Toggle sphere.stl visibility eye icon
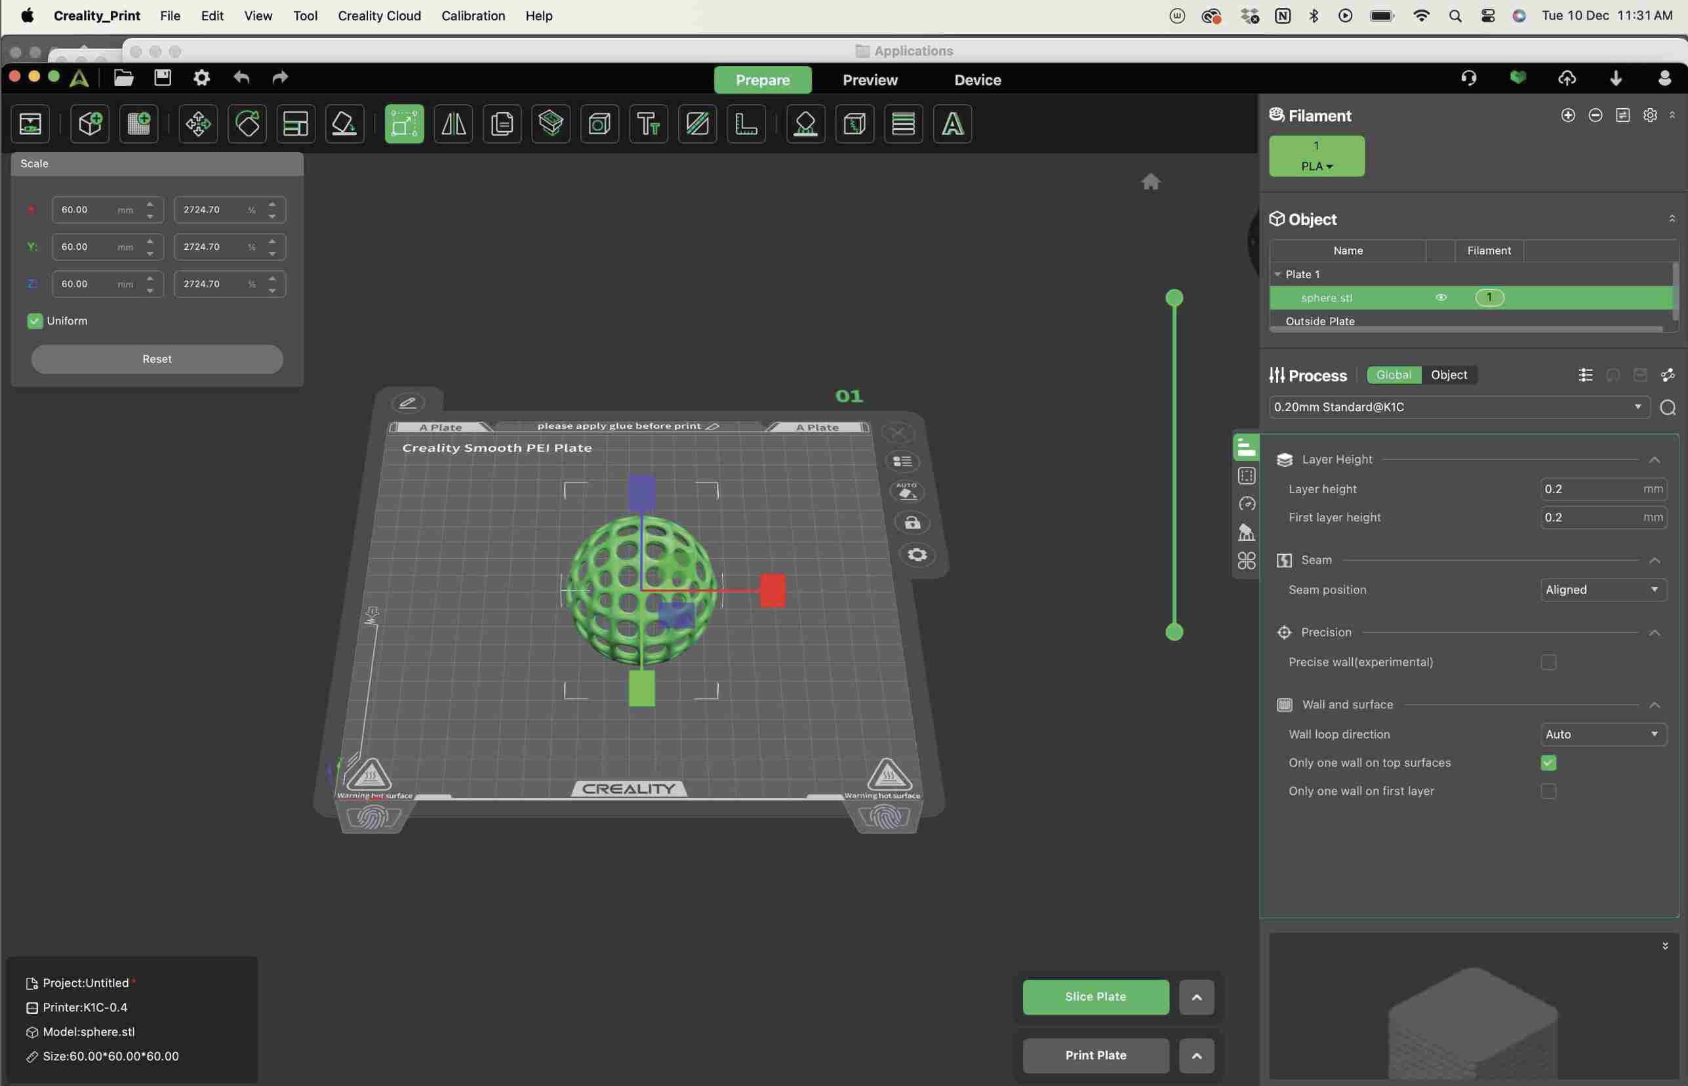Screen dimensions: 1688x1086 [1441, 298]
